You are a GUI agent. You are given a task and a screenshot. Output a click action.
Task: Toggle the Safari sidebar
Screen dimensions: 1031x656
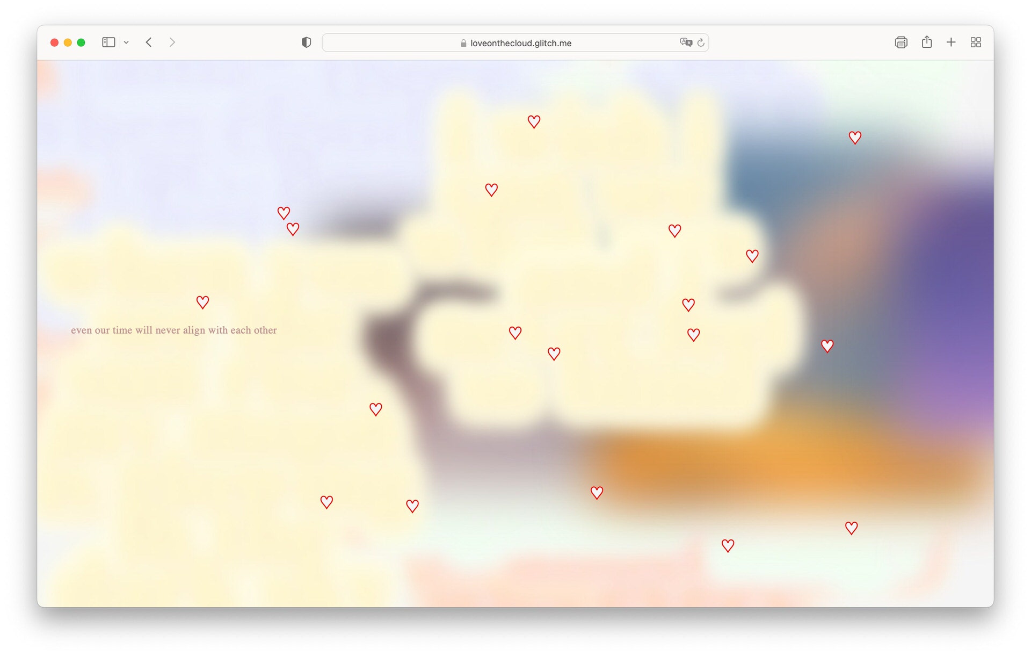[108, 42]
